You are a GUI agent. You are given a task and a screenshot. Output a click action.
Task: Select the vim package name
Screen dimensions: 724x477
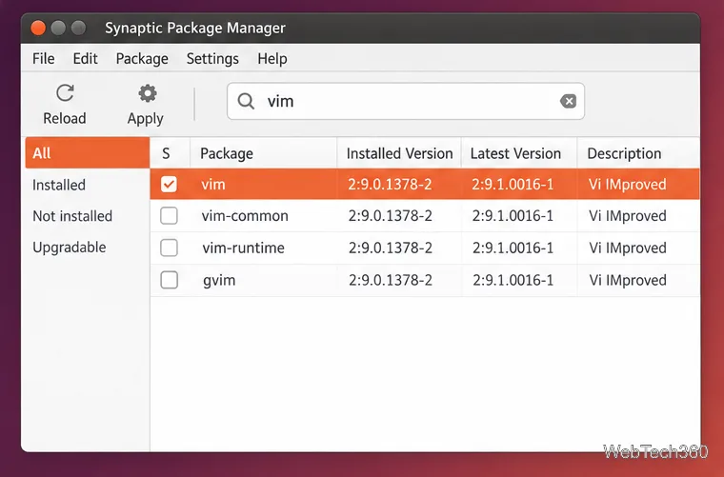point(212,184)
